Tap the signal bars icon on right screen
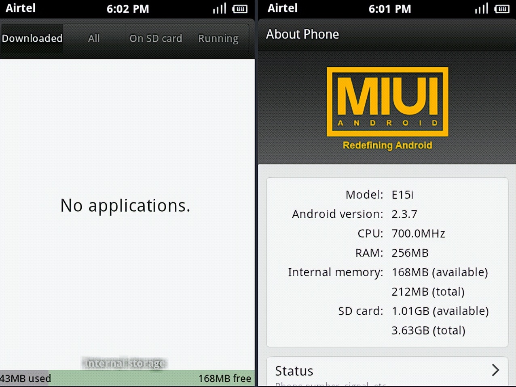516x387 pixels. [x=482, y=8]
